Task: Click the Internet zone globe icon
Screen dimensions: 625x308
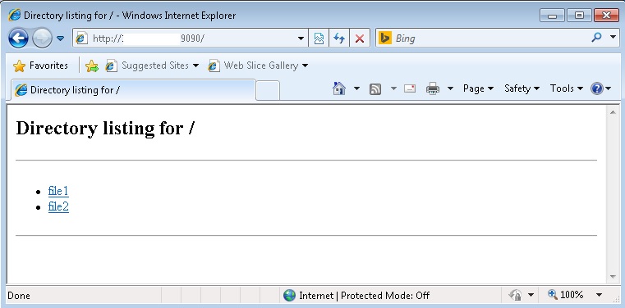Action: (289, 295)
